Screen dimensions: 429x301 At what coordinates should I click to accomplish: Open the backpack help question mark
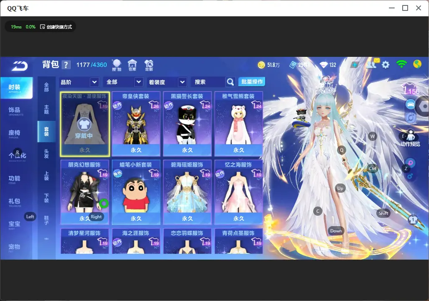pos(66,65)
